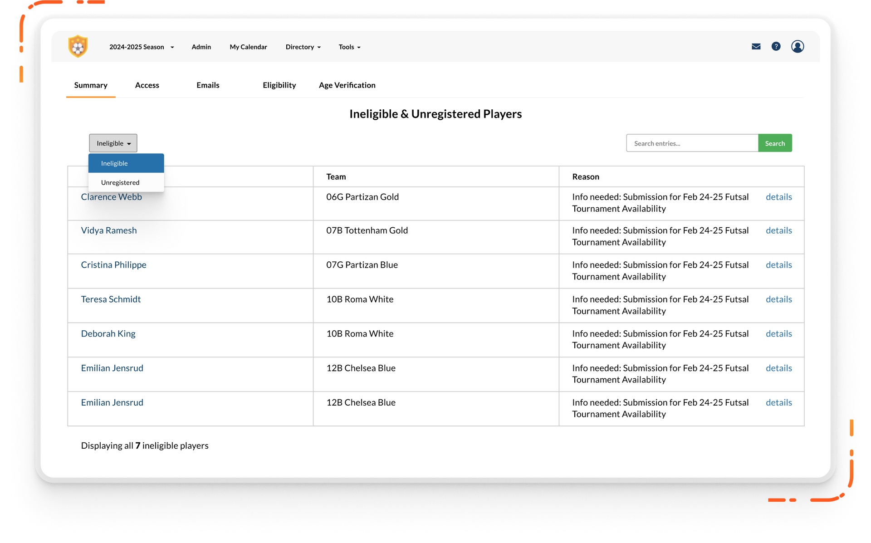This screenshot has width=871, height=543.
Task: Click the Search button
Action: click(x=775, y=143)
